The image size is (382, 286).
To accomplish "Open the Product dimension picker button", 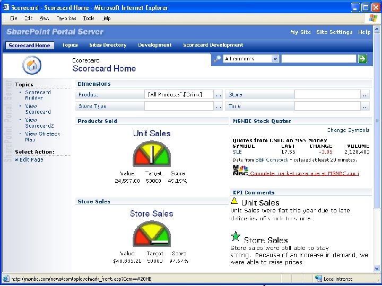I will pos(218,94).
